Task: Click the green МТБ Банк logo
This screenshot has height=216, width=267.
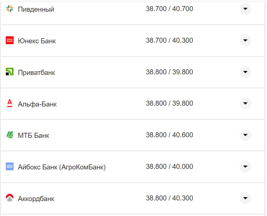Action: pos(10,135)
